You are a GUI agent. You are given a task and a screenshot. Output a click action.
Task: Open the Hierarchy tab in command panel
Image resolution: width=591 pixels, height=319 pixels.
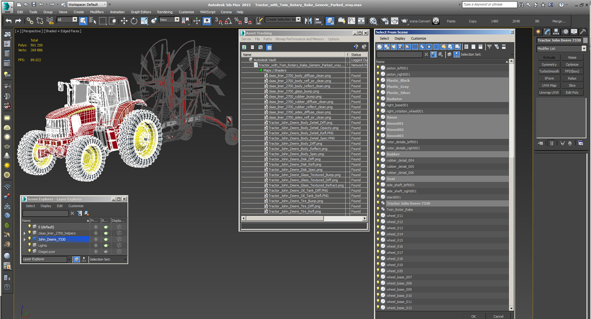(x=556, y=32)
